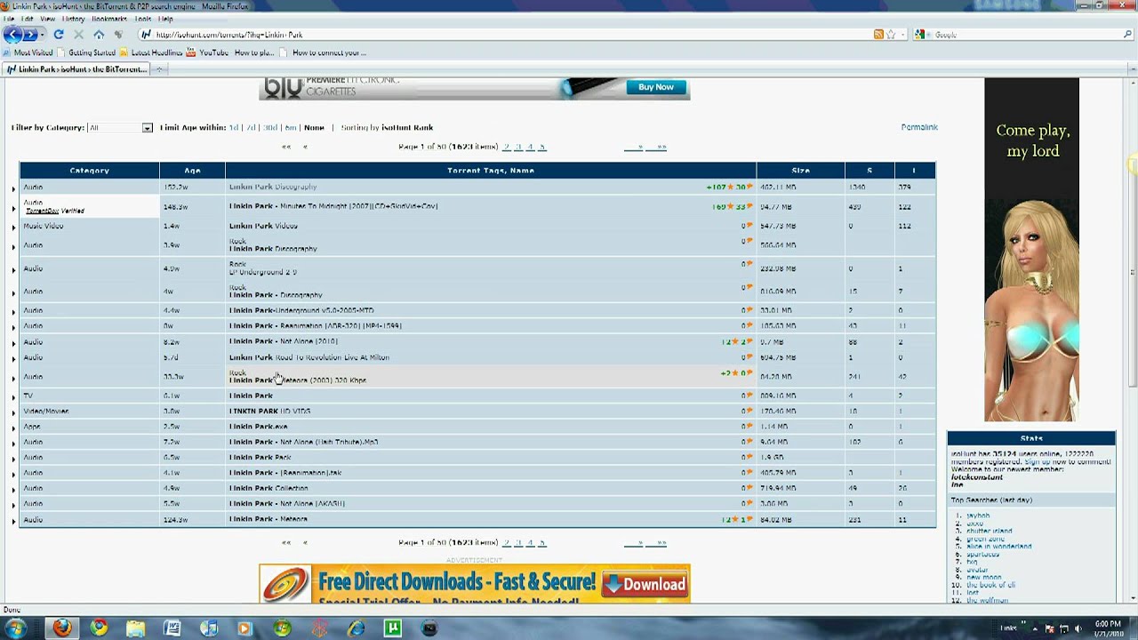Go back with the Firefox Back arrow
This screenshot has height=640, width=1138.
12,35
